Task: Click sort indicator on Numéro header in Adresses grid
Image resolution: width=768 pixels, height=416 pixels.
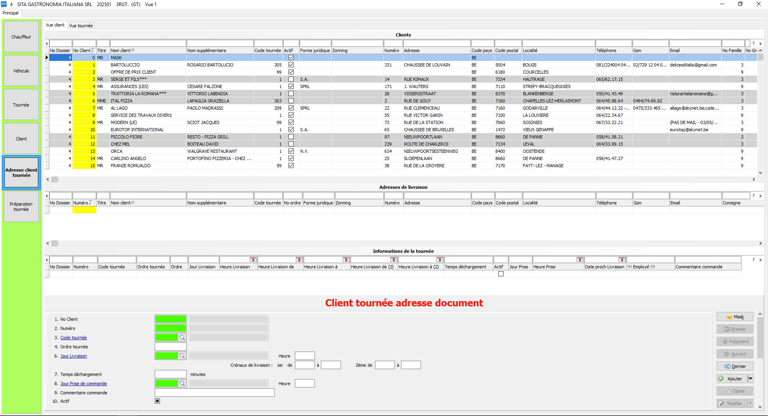Action: point(90,203)
